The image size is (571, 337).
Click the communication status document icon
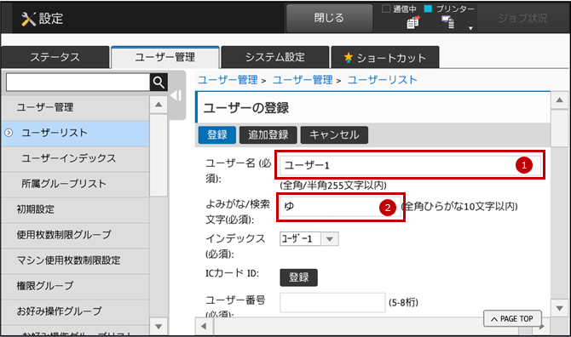pyautogui.click(x=413, y=22)
